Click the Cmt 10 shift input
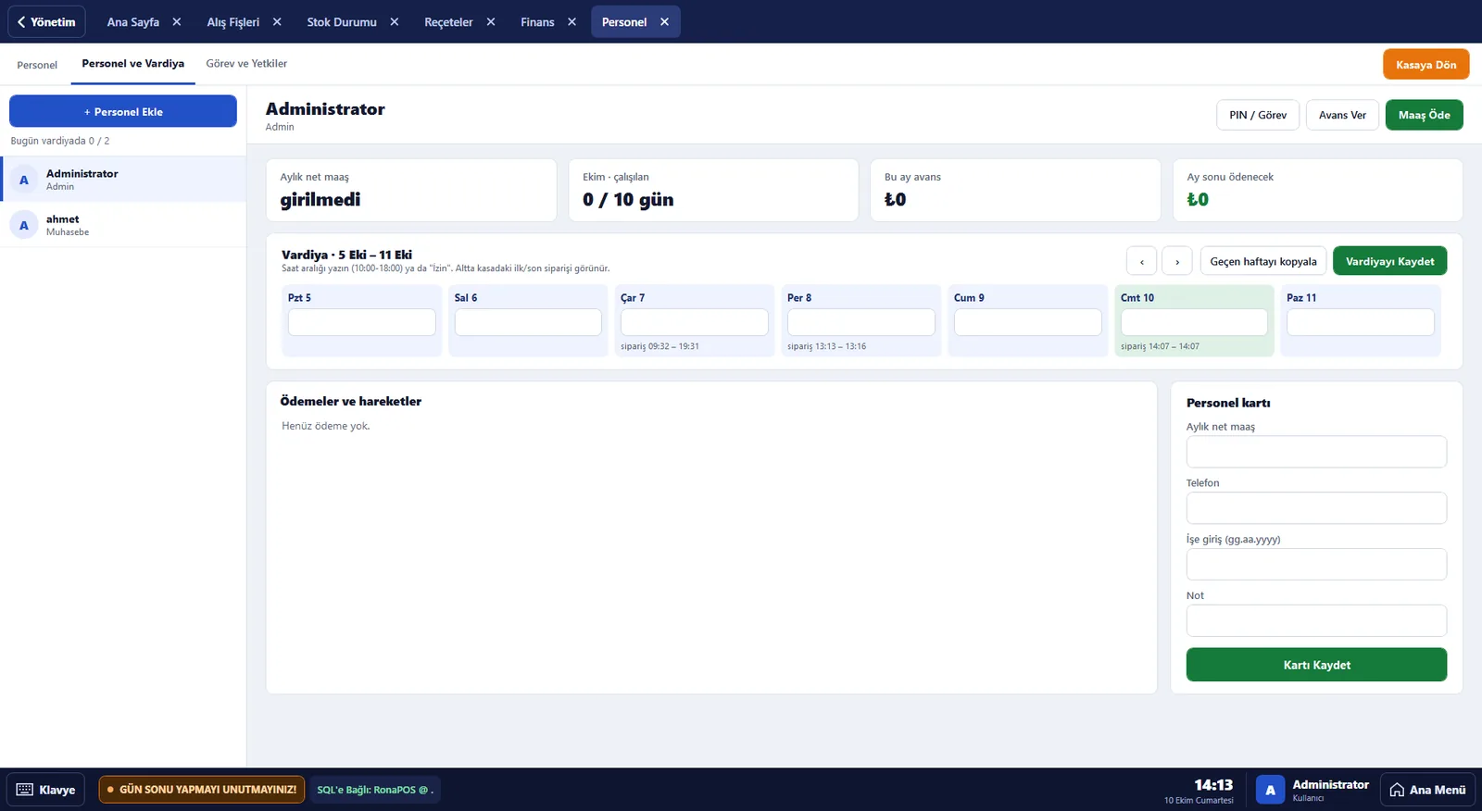The image size is (1482, 811). click(1194, 322)
